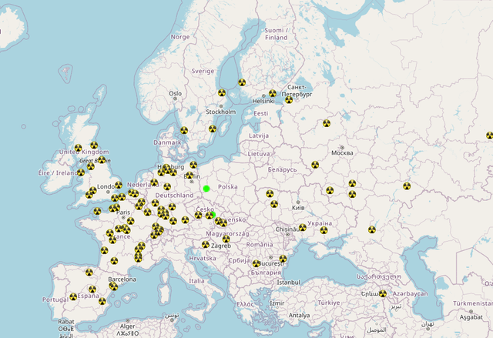Click the nuclear marker on Deutschland label's left side
The image size is (493, 338).
click(x=155, y=203)
